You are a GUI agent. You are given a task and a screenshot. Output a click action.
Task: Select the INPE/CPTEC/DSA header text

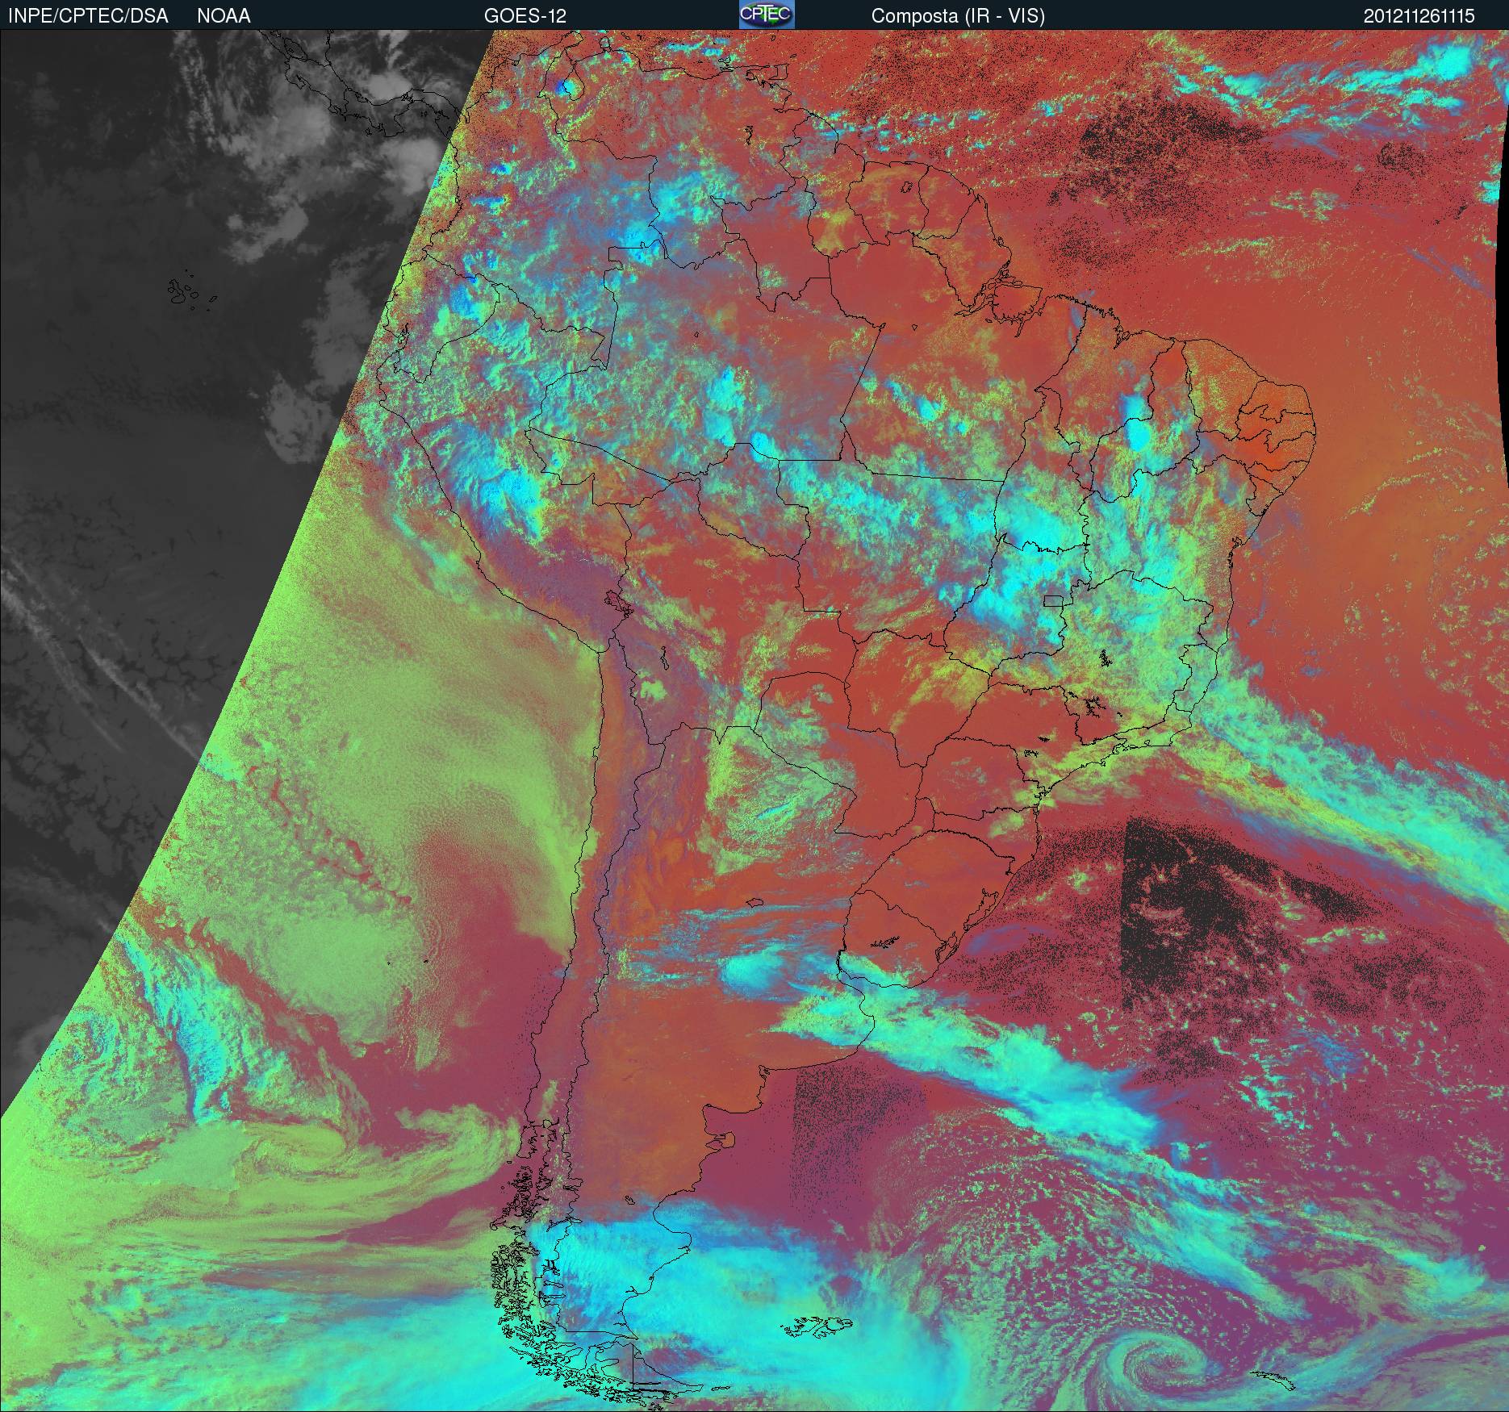tap(87, 16)
